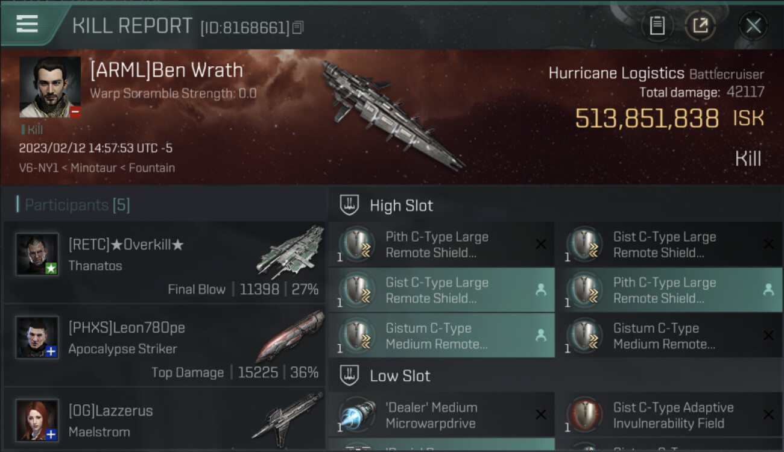784x452 pixels.
Task: Open the clipboard notes icon
Action: tap(657, 26)
